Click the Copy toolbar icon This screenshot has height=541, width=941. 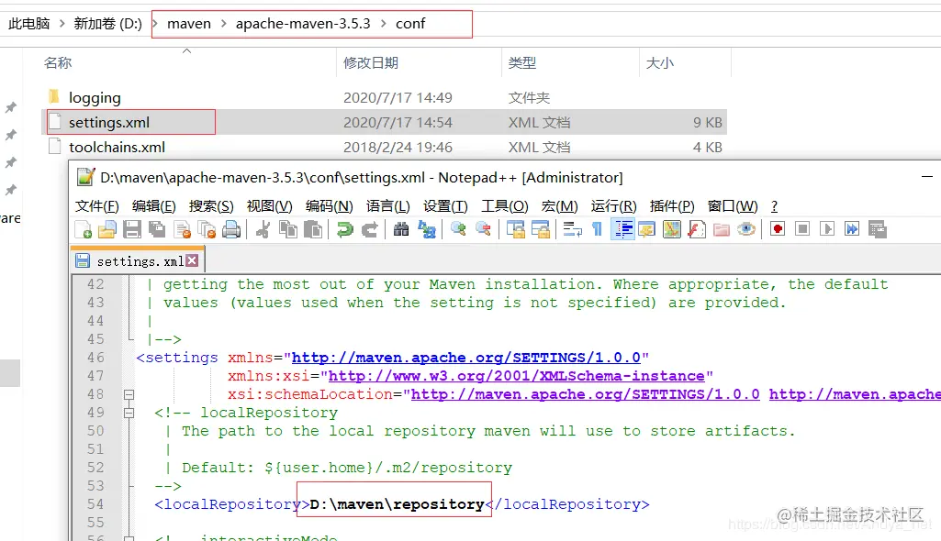(288, 229)
